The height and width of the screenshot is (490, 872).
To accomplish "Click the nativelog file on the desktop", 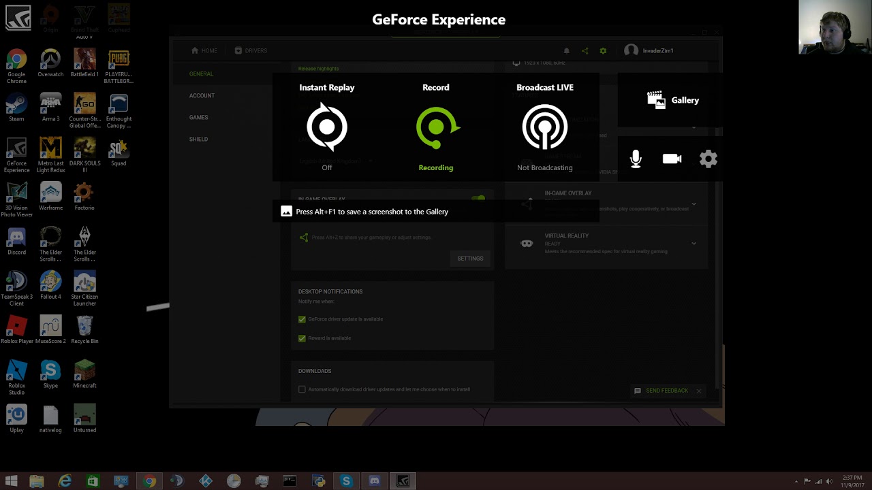I will [x=50, y=419].
